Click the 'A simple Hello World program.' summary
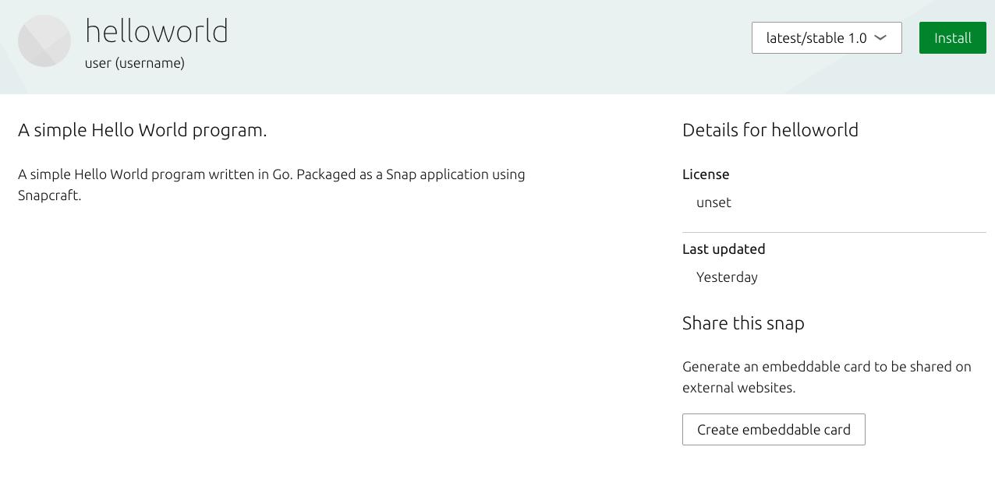Viewport: 995px width, 482px height. (x=142, y=130)
